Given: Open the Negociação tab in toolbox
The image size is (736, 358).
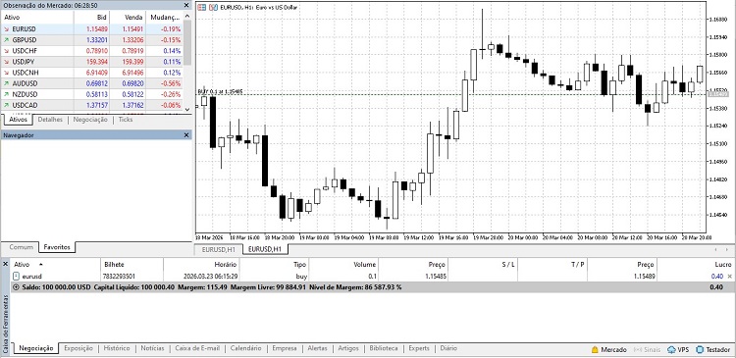Looking at the screenshot, I should (x=36, y=348).
